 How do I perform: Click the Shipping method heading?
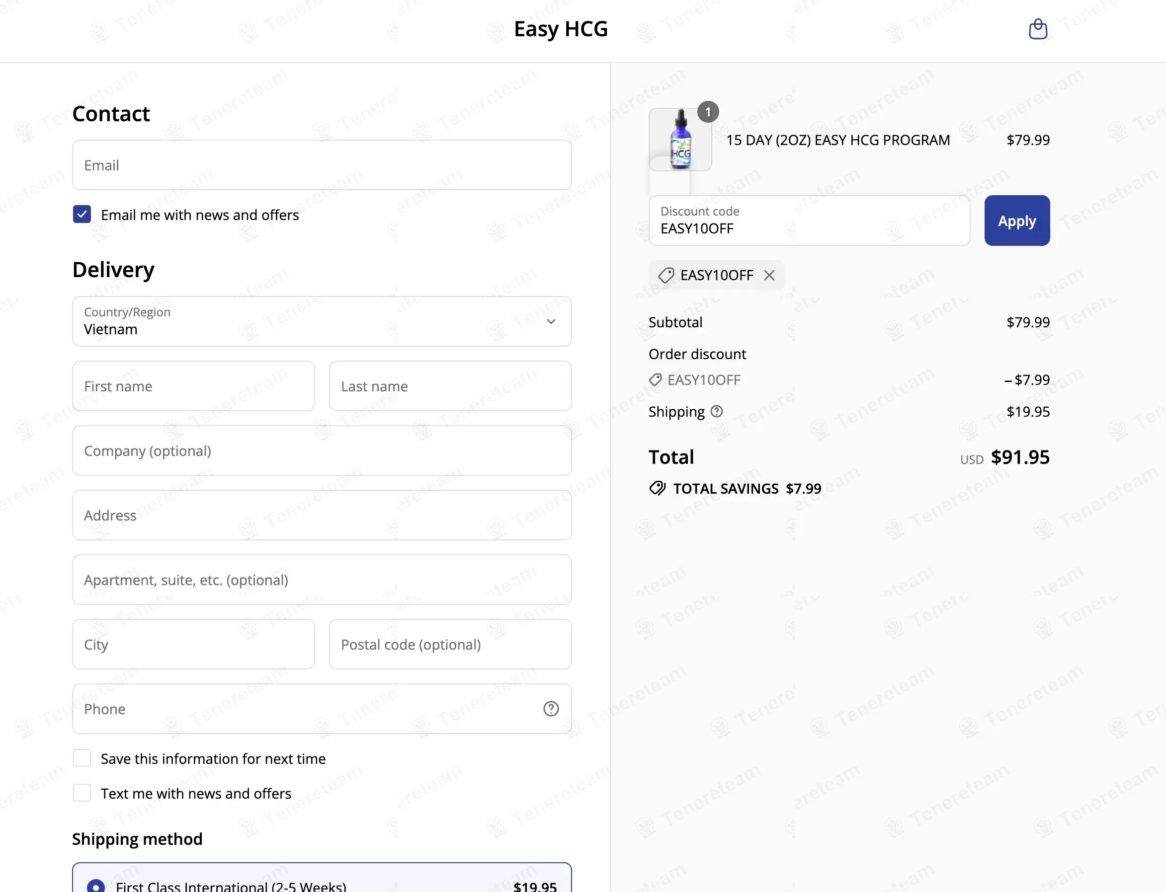click(137, 839)
